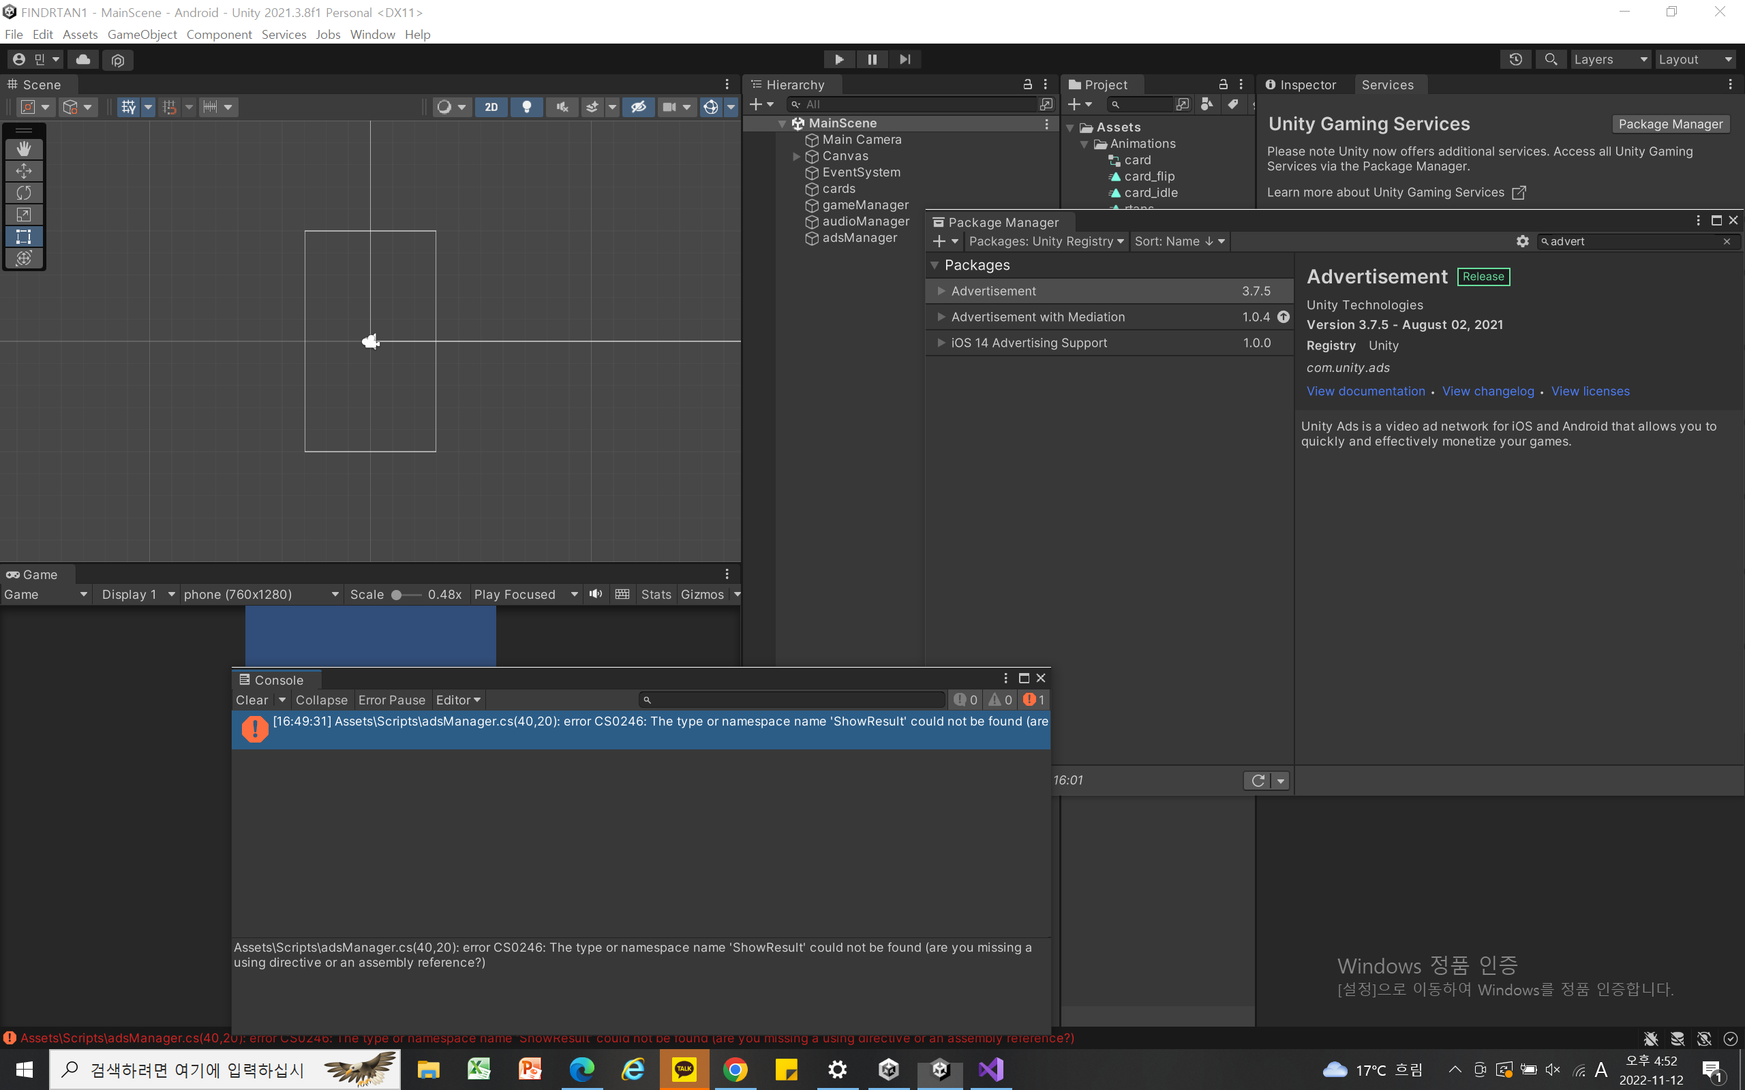This screenshot has height=1090, width=1745.
Task: Open View changelog link
Action: tap(1488, 392)
